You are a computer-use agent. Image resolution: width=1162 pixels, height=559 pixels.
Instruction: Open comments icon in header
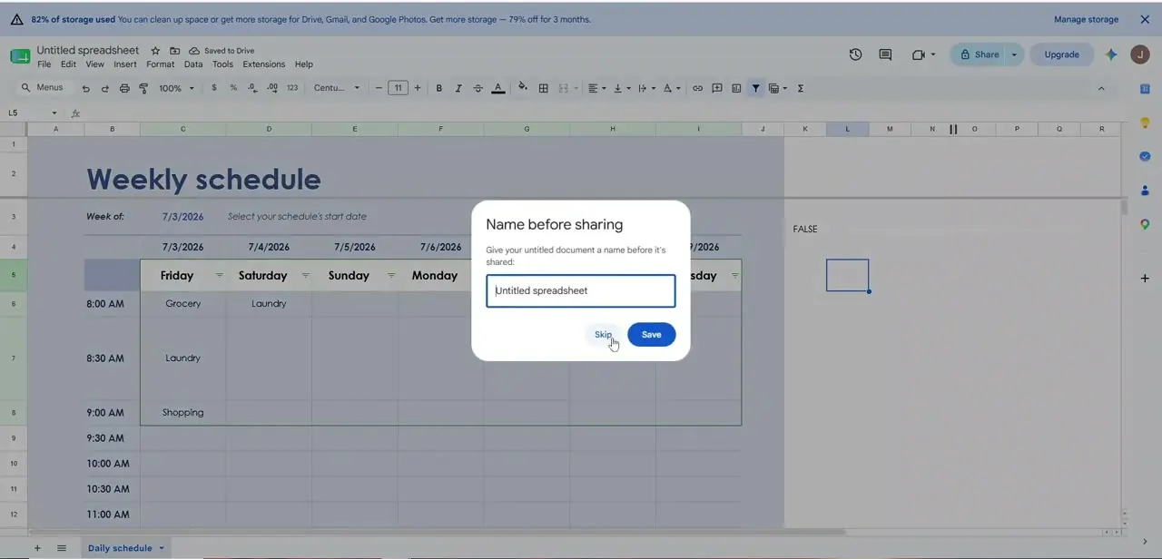(885, 54)
